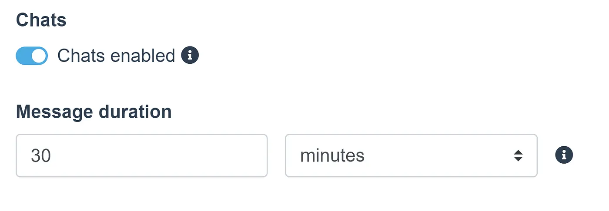Image resolution: width=609 pixels, height=211 pixels.
Task: Show help for the message duration setting
Action: click(564, 155)
